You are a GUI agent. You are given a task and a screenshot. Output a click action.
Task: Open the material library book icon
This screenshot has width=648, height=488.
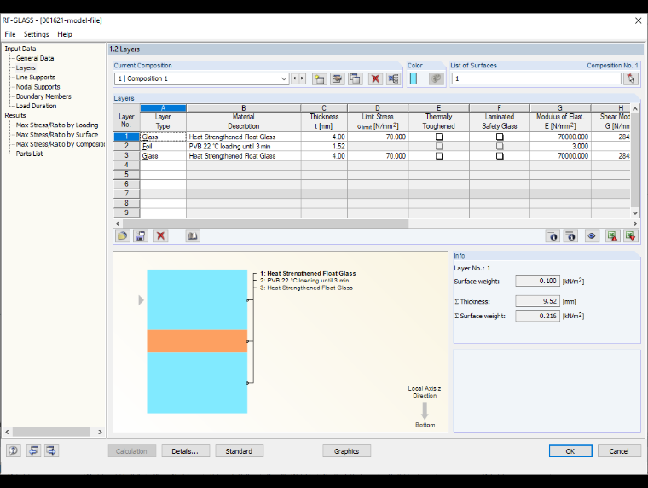[193, 236]
